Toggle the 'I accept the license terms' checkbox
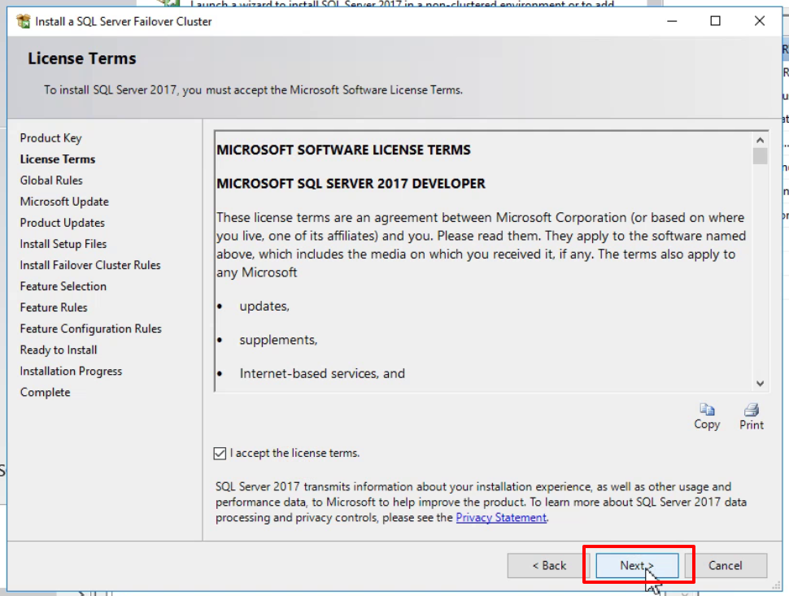The image size is (789, 596). tap(220, 453)
